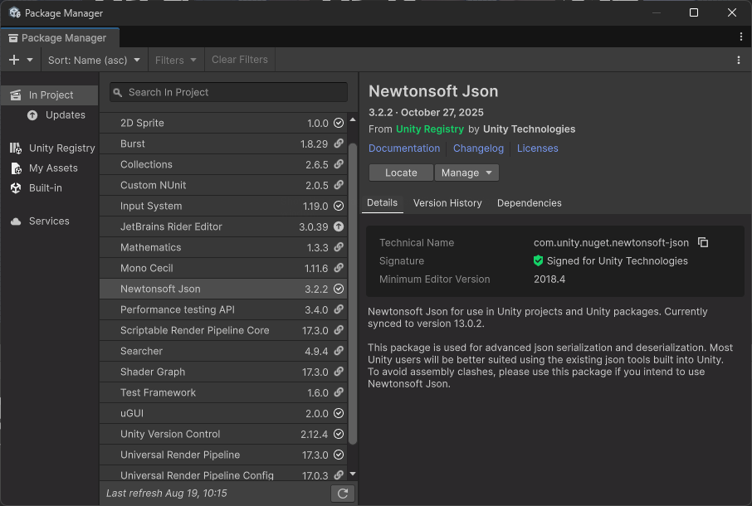
Task: Select Unity Version Control package
Action: 223,434
